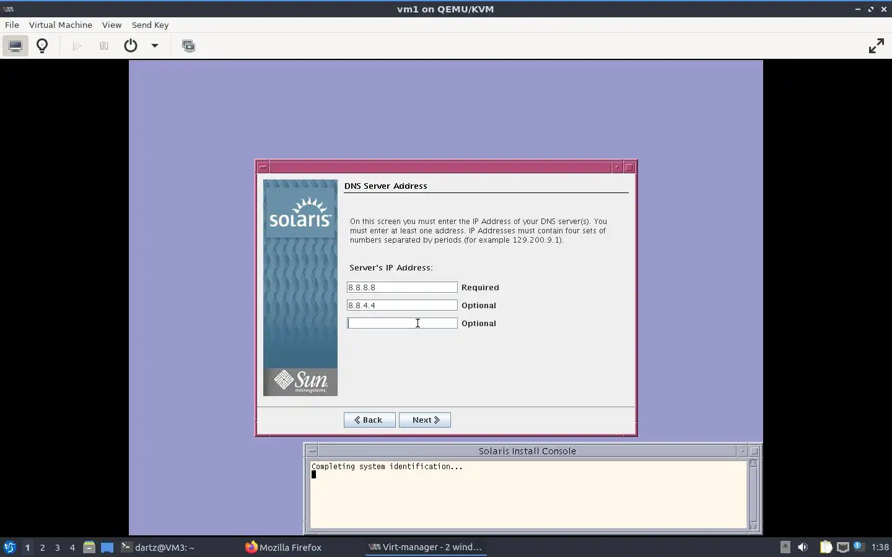892x557 pixels.
Task: Open the file manager from the taskbar
Action: [89, 547]
